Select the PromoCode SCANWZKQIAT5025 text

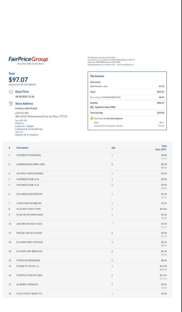(105, 97)
